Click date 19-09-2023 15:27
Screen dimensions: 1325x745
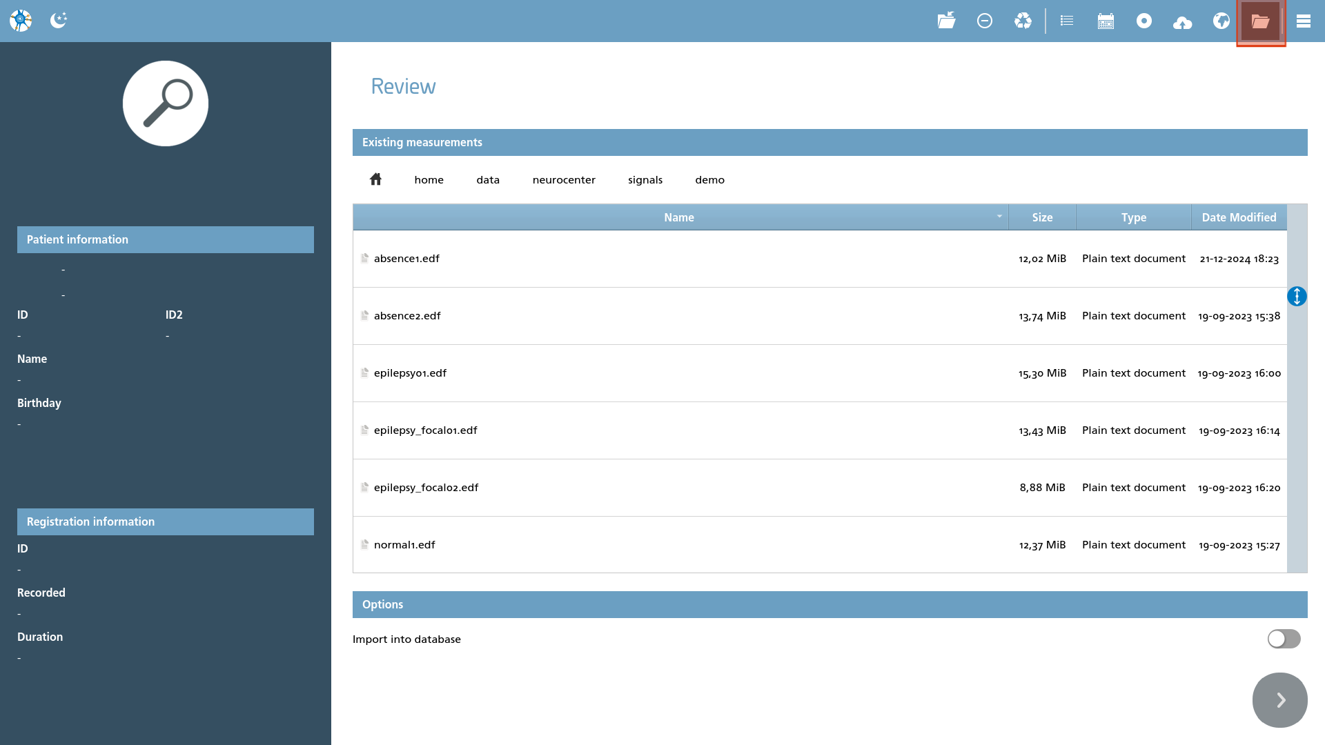(x=1239, y=545)
